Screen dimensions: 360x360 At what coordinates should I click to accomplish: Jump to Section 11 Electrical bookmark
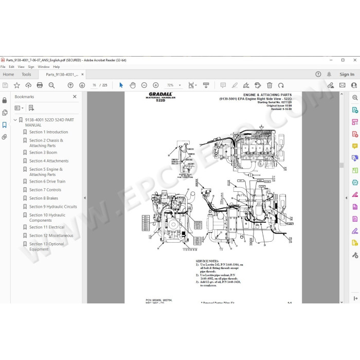[x=47, y=227]
